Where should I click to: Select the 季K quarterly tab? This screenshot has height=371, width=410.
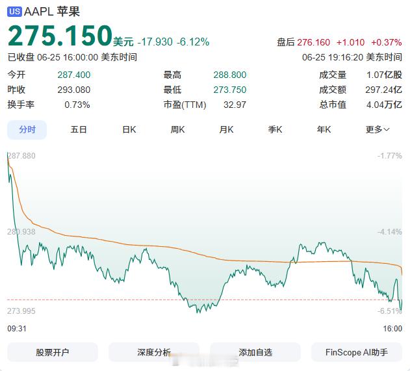[275, 130]
